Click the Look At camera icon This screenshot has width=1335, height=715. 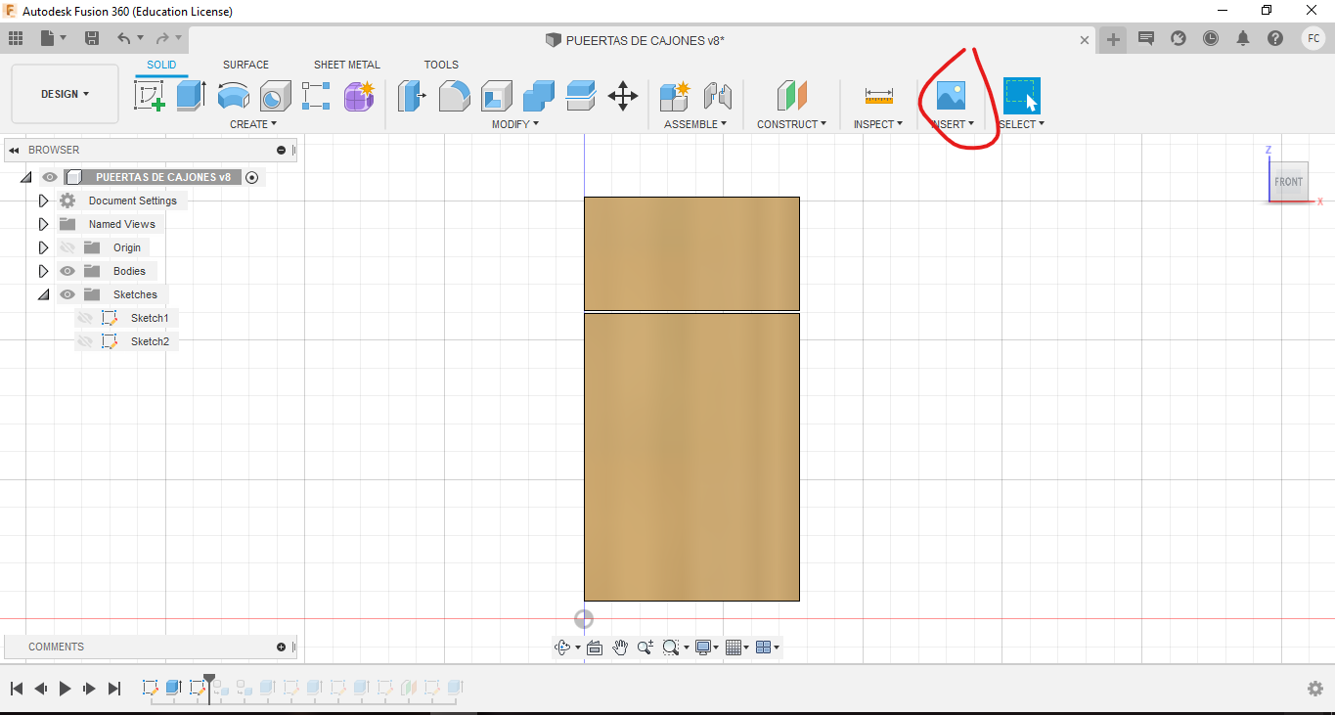(595, 648)
